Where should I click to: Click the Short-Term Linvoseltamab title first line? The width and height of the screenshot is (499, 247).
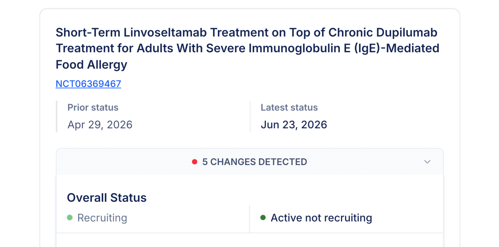pos(246,33)
